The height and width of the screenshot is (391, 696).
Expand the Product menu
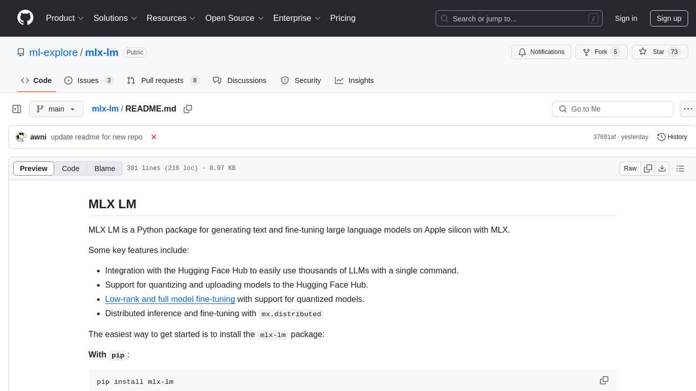pos(65,18)
